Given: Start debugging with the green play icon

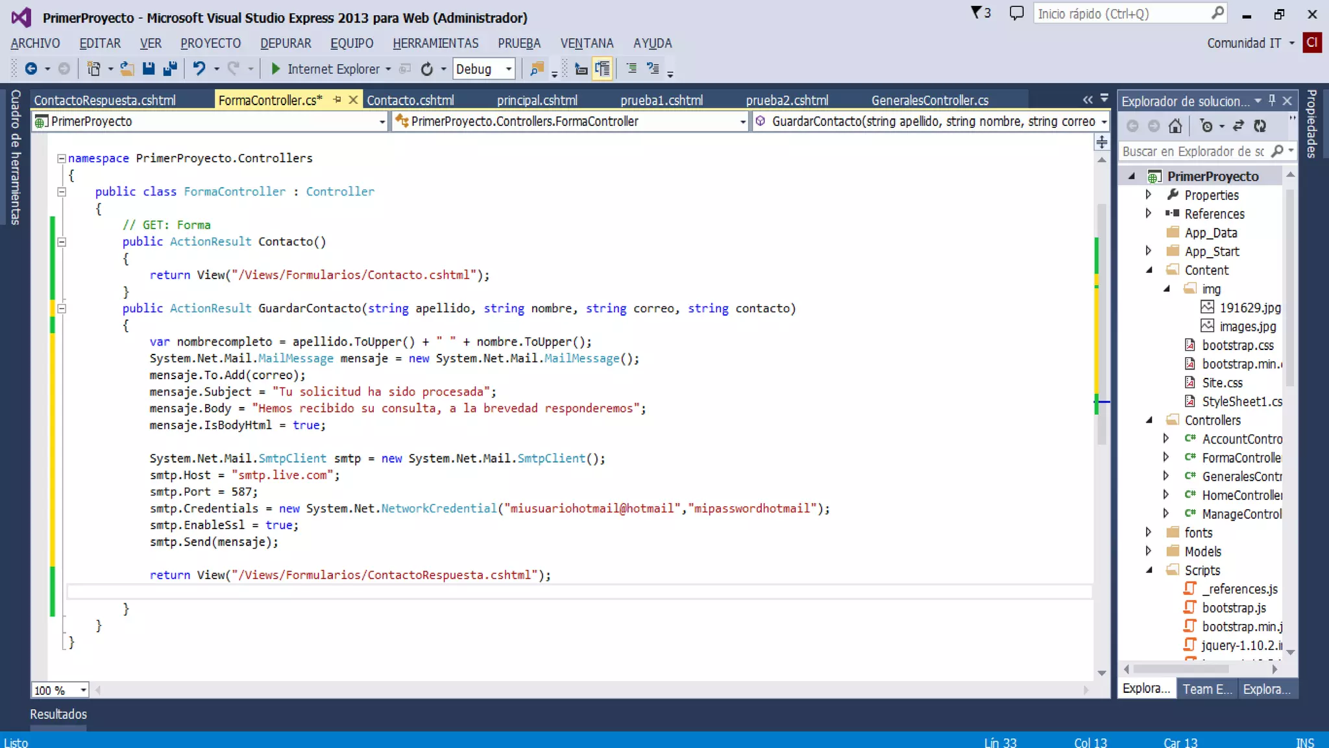Looking at the screenshot, I should [275, 69].
